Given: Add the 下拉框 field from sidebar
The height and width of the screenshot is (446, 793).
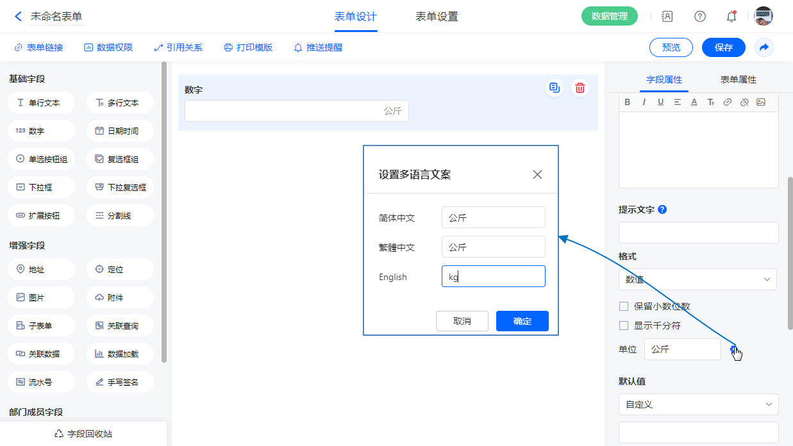Looking at the screenshot, I should coord(41,187).
